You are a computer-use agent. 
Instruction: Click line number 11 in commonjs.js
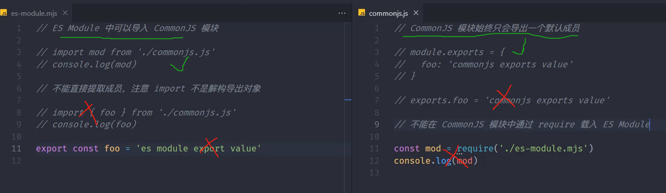point(374,148)
